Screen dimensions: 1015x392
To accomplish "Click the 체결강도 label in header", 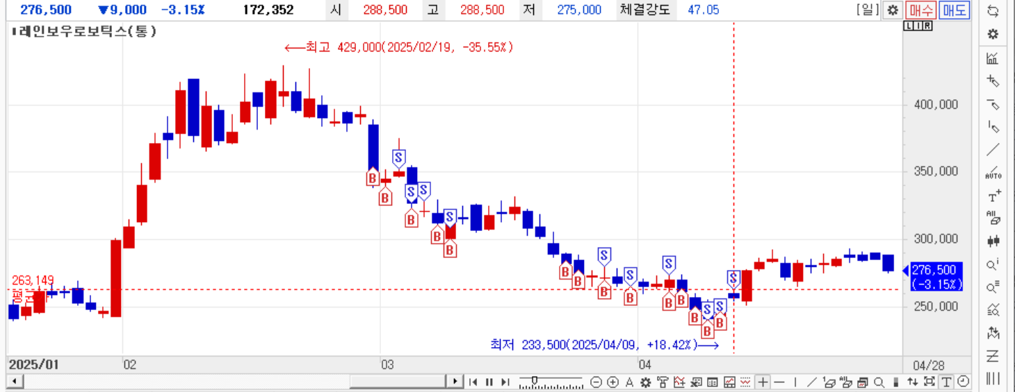I will pos(647,10).
